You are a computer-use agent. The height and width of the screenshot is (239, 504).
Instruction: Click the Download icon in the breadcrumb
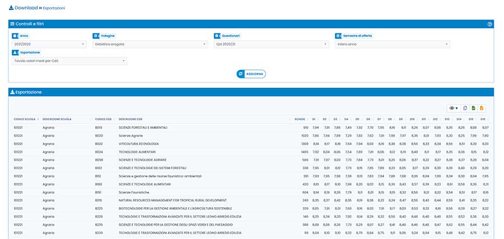click(11, 8)
